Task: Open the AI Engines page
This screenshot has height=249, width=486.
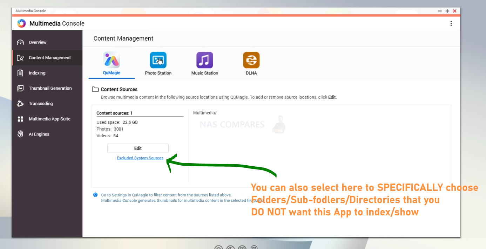Action: pyautogui.click(x=39, y=134)
